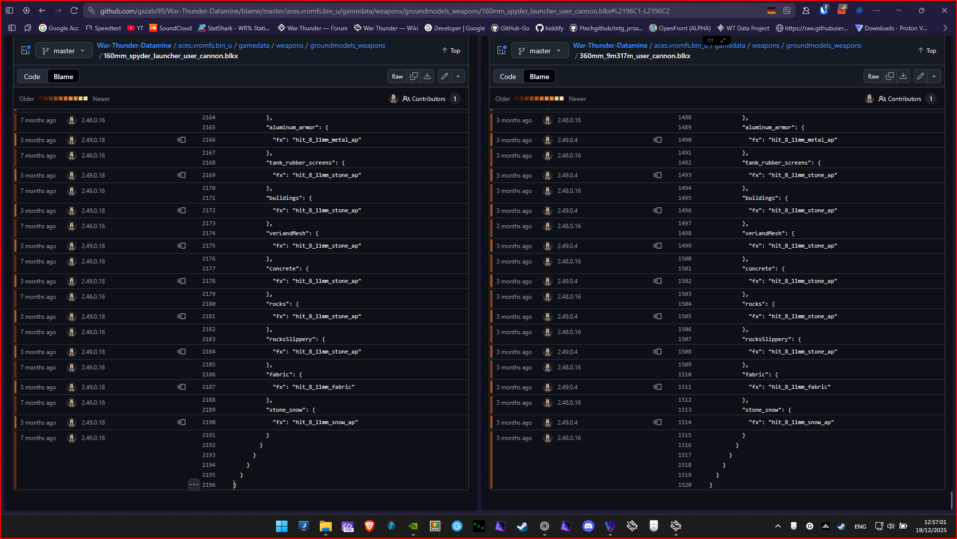Viewport: 957px width, 539px height.
Task: Expand file tree in left pane
Action: point(25,50)
